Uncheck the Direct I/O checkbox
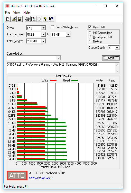Screen dimensions: 131x193 tap(90, 27)
